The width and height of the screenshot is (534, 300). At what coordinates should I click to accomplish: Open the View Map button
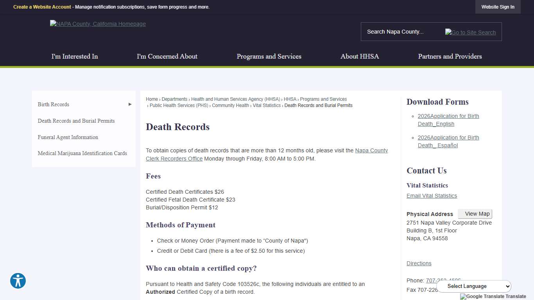click(x=475, y=214)
